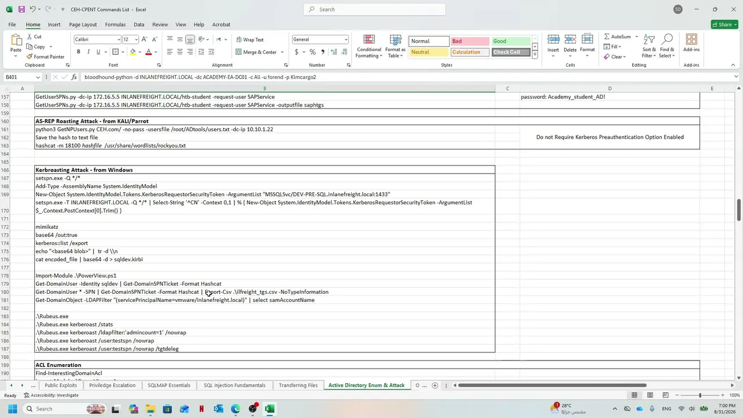
Task: Increase font size with the larger A
Action: tap(145, 39)
